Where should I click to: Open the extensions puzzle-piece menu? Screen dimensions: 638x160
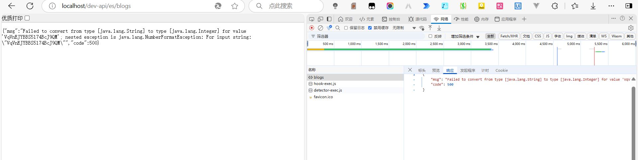[555, 6]
